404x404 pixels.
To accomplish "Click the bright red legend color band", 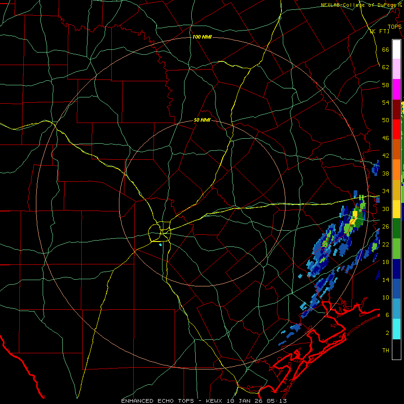I will point(396,129).
